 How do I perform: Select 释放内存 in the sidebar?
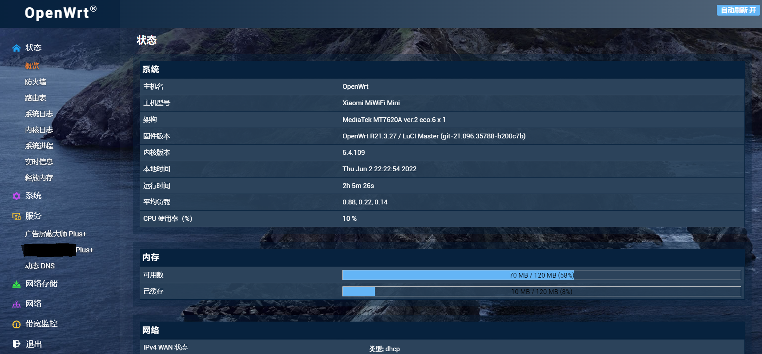click(x=39, y=178)
